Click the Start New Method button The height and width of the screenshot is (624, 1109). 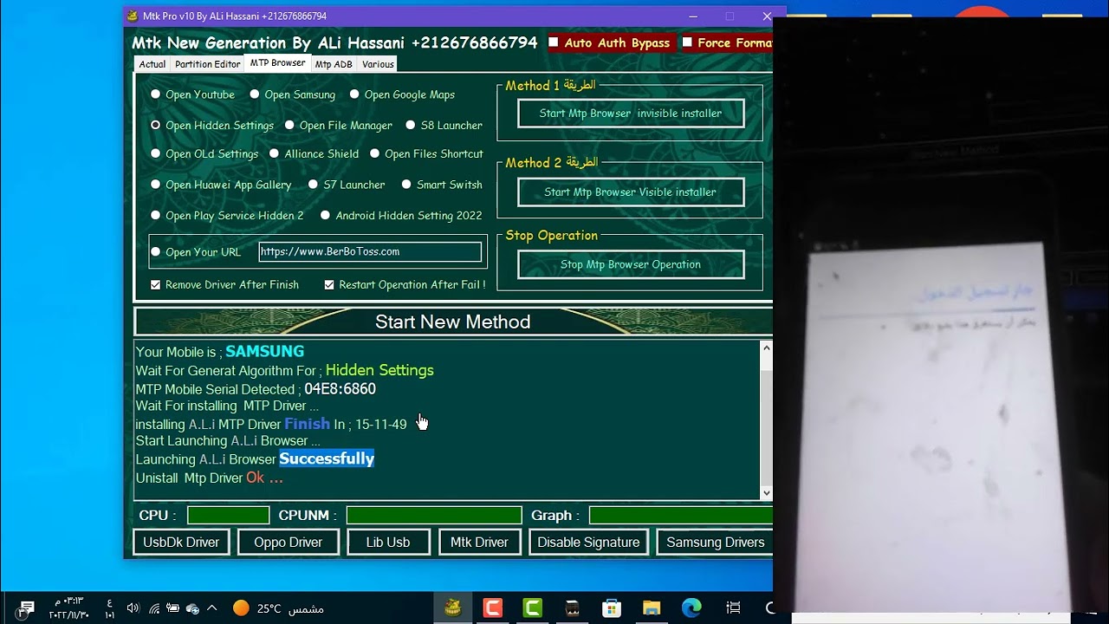coord(453,322)
